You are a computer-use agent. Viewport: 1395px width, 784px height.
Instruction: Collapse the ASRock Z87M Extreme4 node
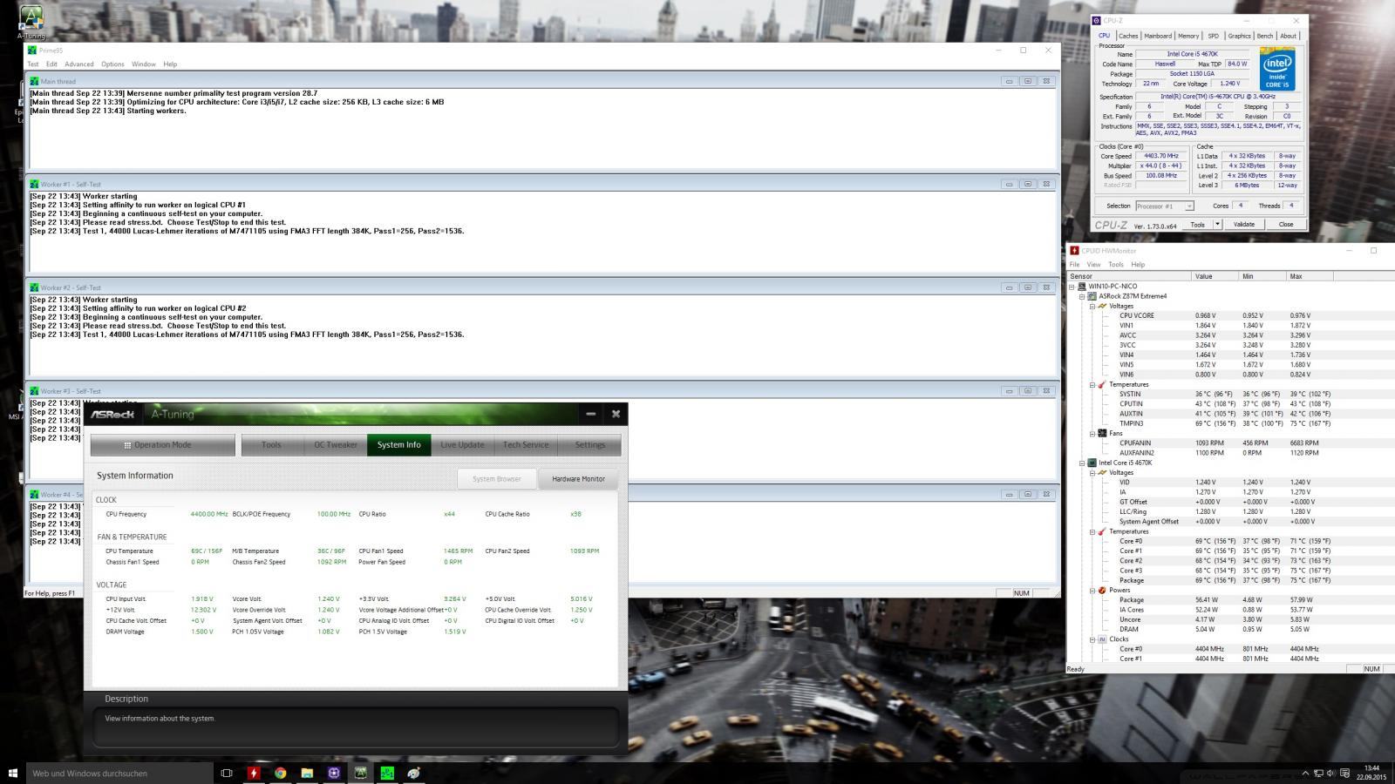tap(1082, 296)
